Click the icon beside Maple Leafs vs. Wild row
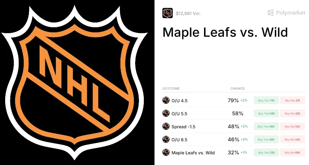 [166, 152]
